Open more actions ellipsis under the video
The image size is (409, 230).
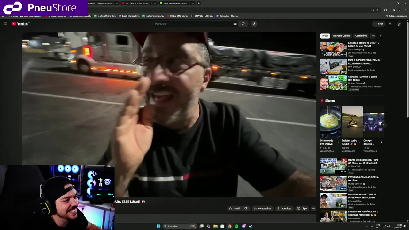click(313, 209)
